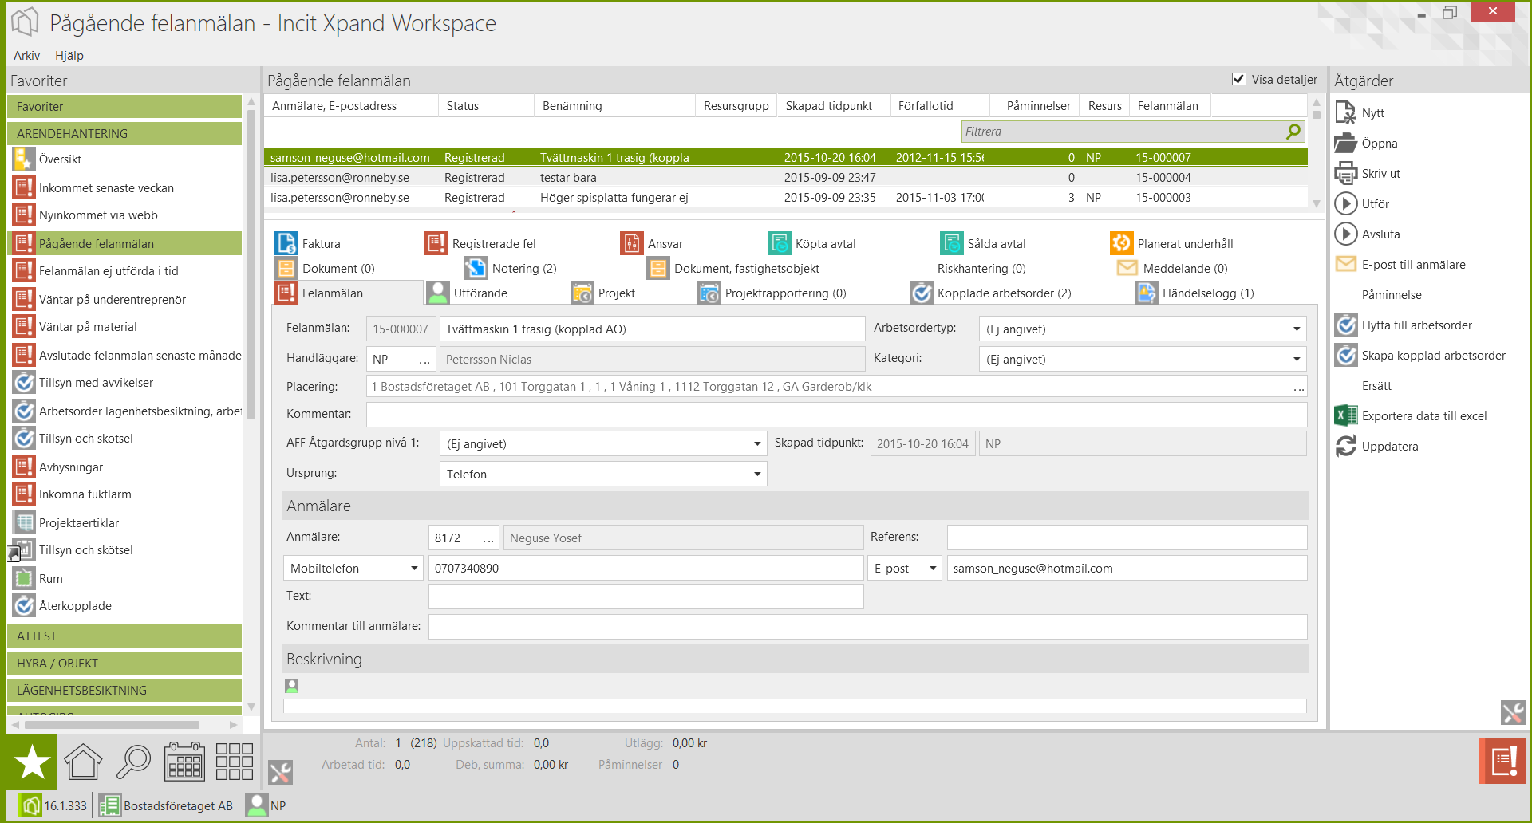Switch to the Faktura tab
This screenshot has height=823, width=1532.
[308, 243]
